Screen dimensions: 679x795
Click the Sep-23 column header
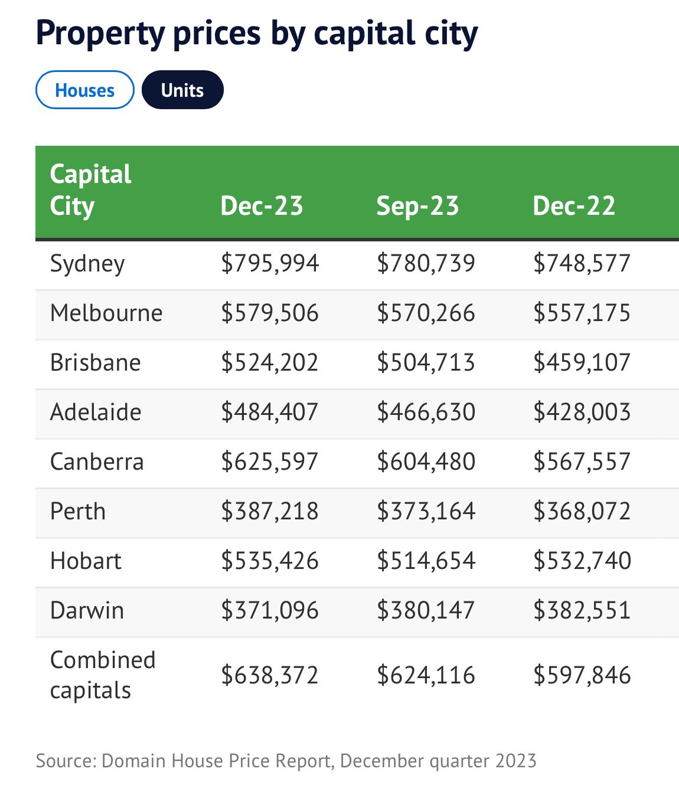[417, 206]
